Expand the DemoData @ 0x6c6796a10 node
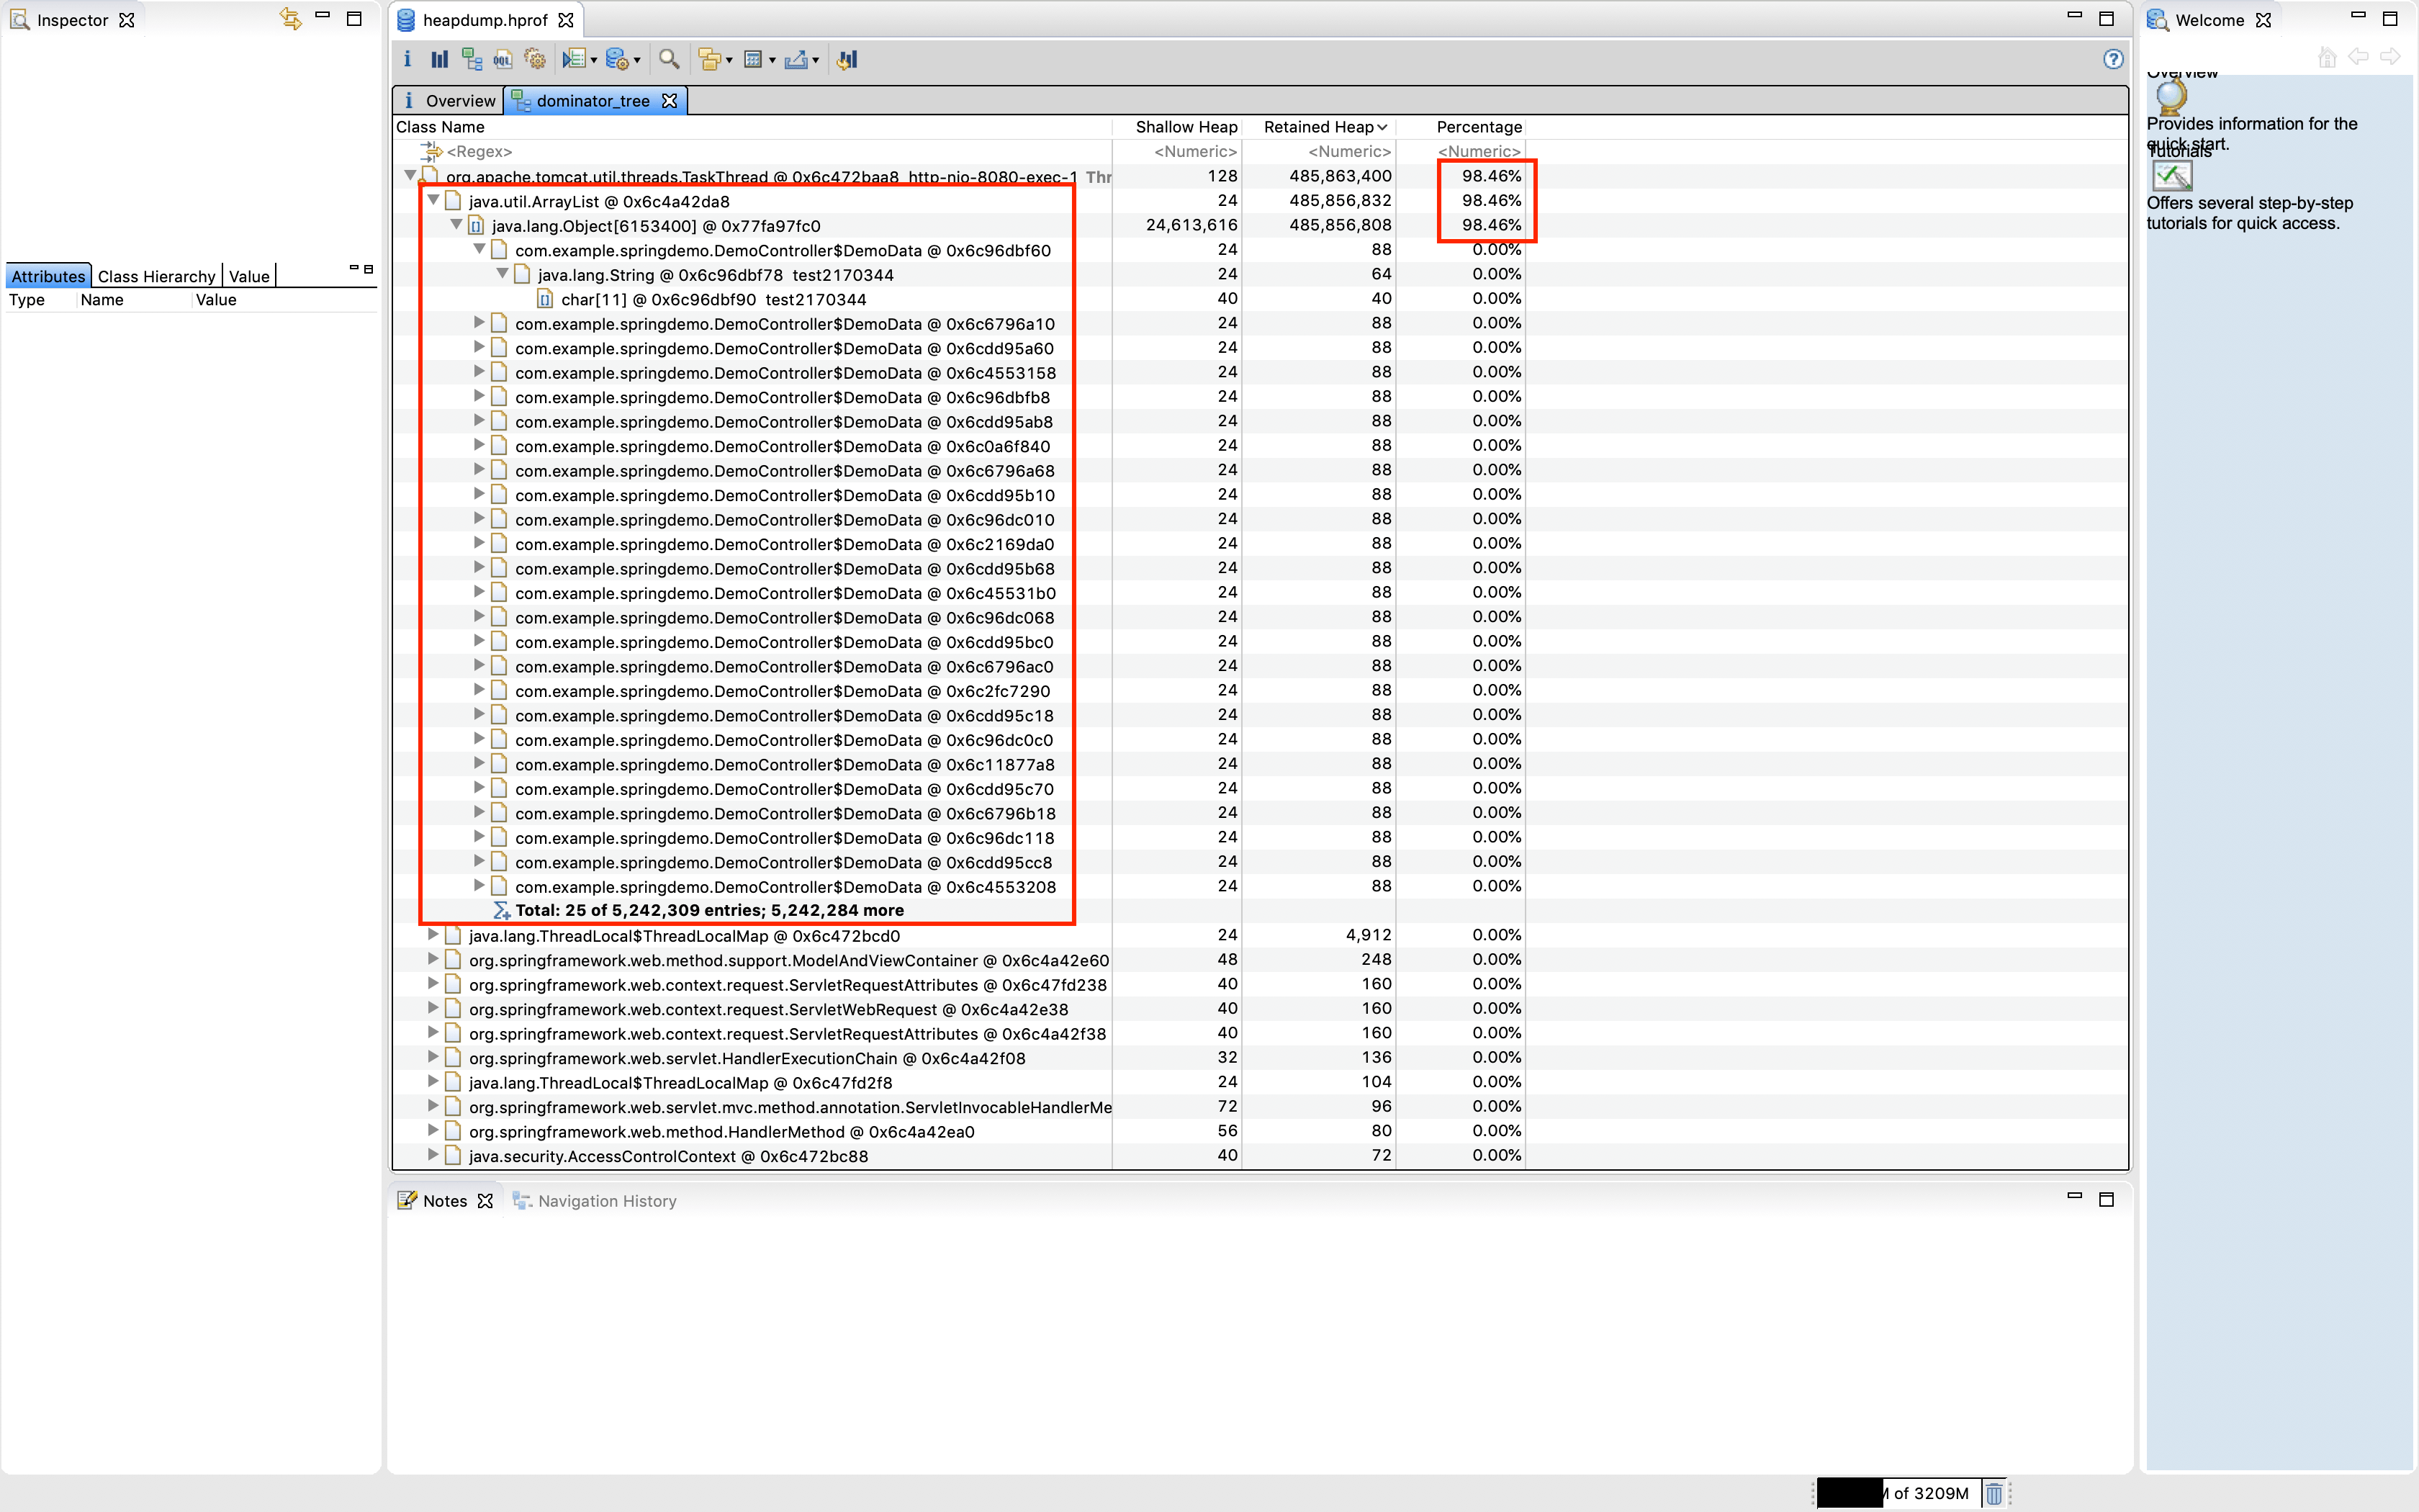 click(481, 323)
